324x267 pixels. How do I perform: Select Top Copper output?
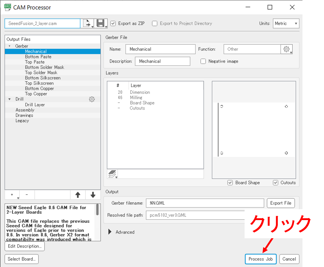pos(53,94)
